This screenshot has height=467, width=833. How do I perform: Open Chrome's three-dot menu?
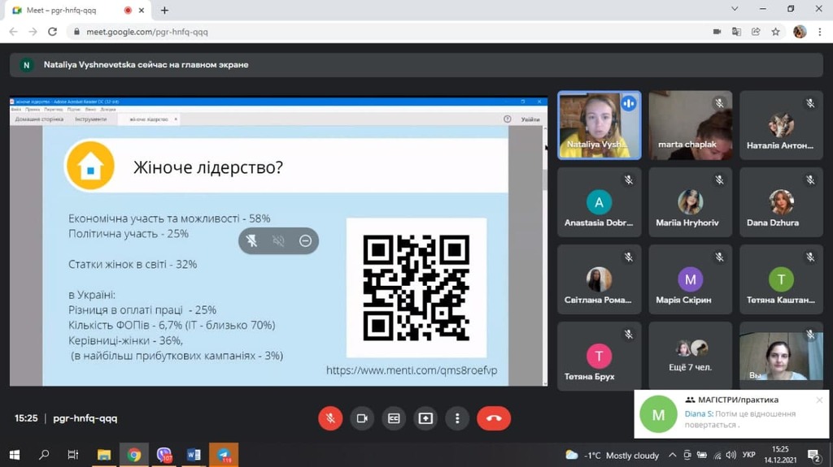(x=820, y=32)
